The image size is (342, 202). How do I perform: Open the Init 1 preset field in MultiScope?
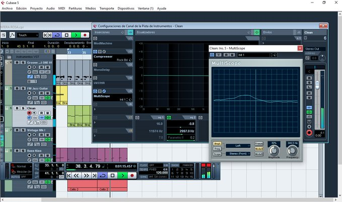pos(254,55)
